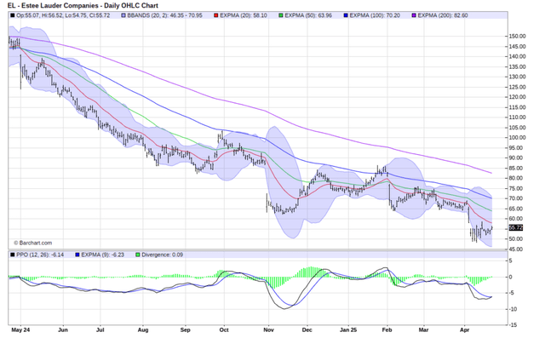The image size is (545, 355).
Task: Click the current price marker 55.72
Action: point(515,228)
